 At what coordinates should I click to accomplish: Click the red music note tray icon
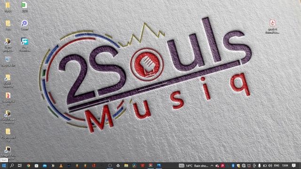point(222,166)
